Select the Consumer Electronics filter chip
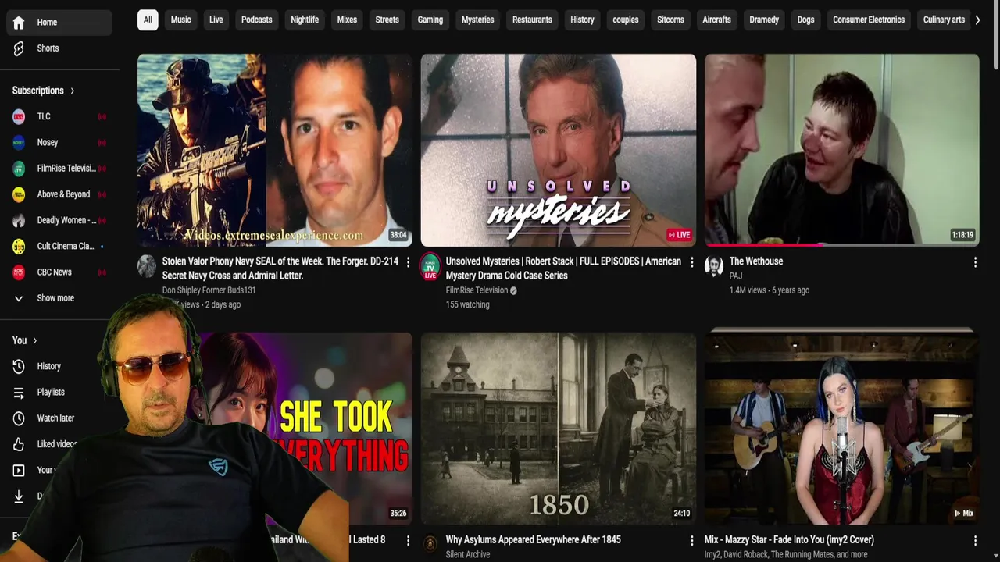This screenshot has height=562, width=1000. tap(869, 20)
